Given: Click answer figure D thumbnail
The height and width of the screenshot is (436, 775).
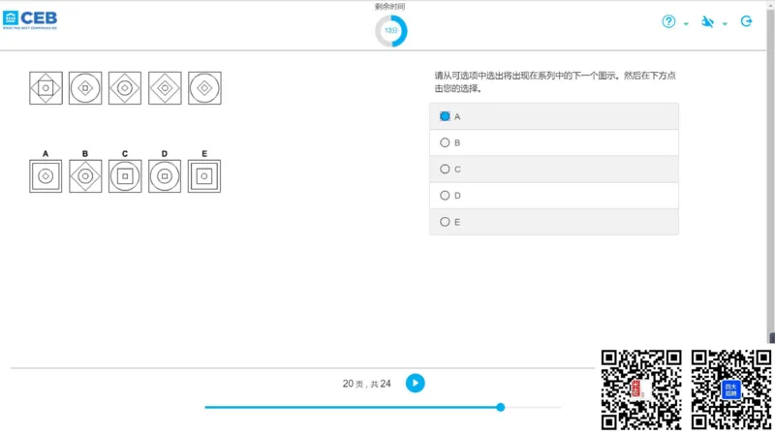Looking at the screenshot, I should tap(165, 176).
